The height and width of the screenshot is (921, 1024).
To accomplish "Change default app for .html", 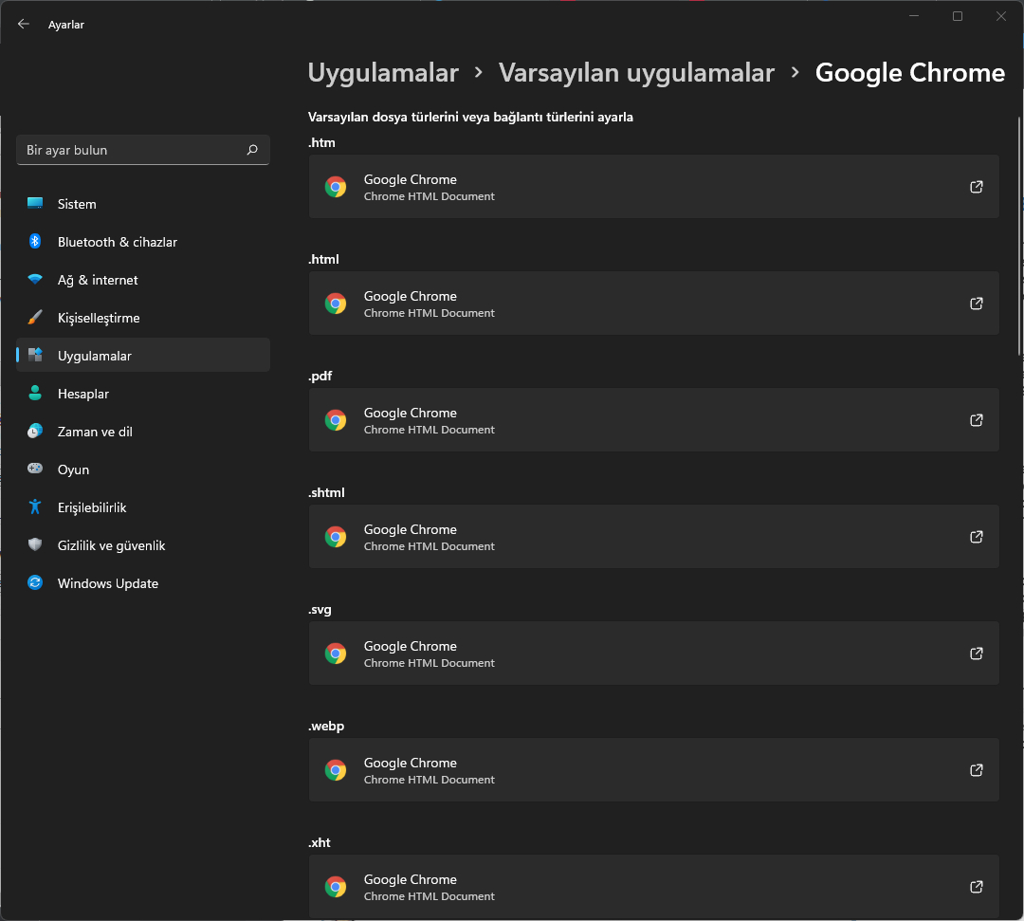I will pos(653,304).
